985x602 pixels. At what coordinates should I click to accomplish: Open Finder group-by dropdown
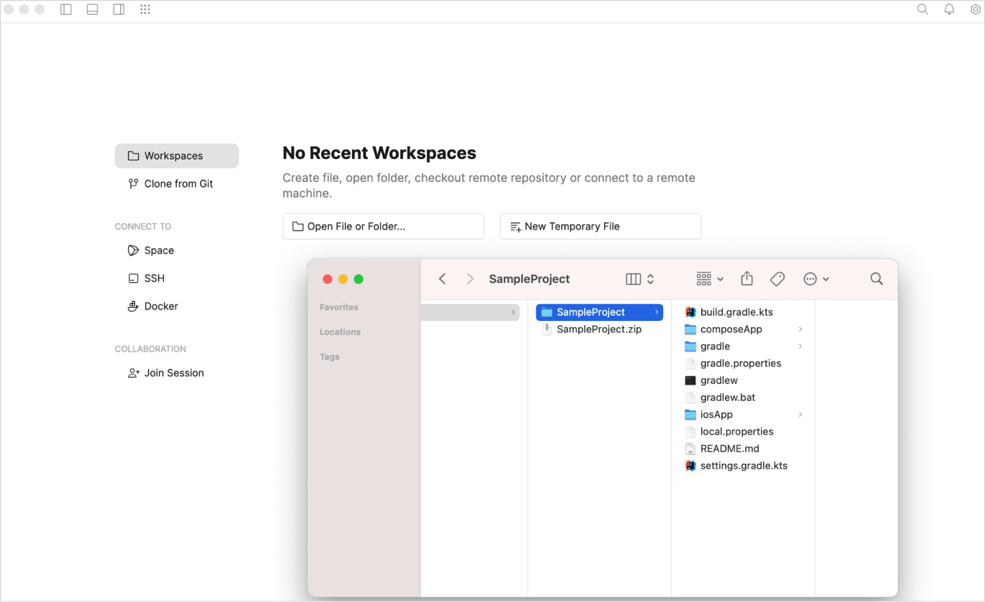[710, 279]
